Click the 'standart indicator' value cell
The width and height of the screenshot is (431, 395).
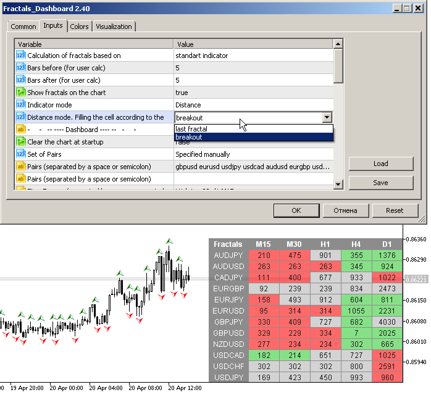254,55
